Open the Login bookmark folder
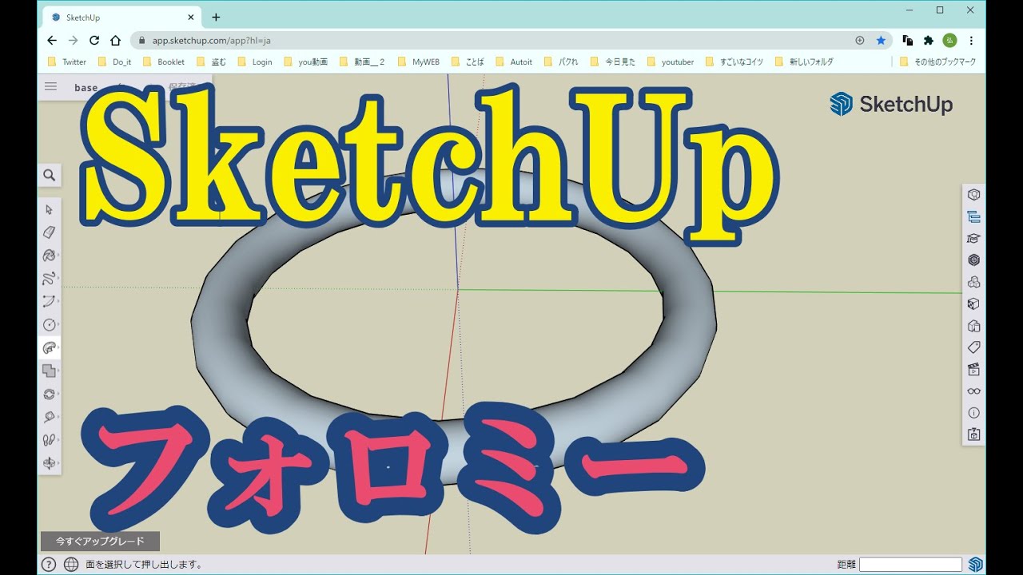The height and width of the screenshot is (575, 1023). click(x=255, y=61)
